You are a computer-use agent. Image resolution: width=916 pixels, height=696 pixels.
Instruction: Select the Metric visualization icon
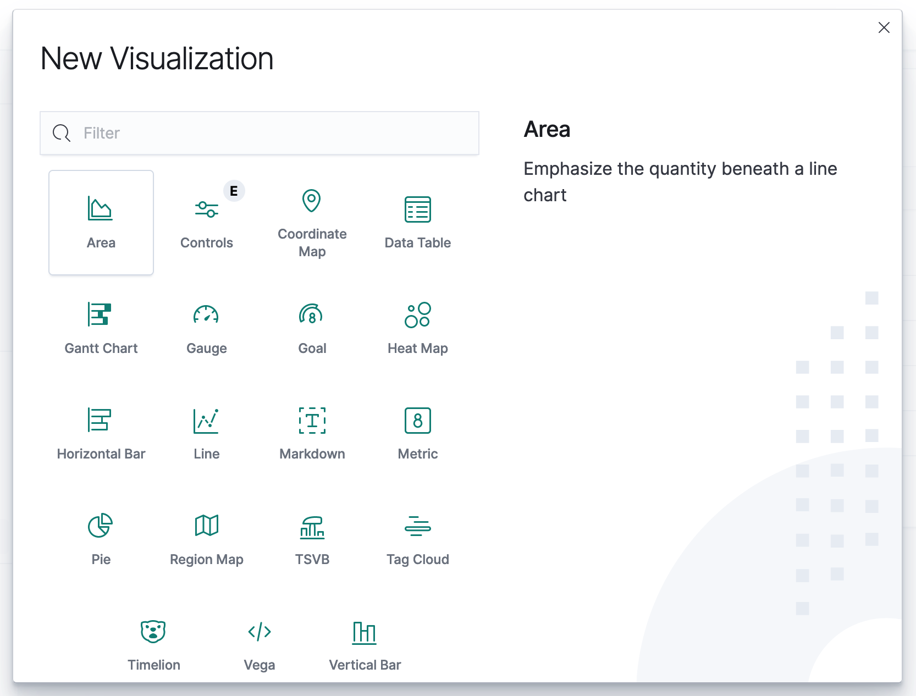pyautogui.click(x=417, y=421)
